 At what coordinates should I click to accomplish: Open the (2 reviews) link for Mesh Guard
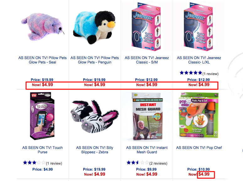click(x=158, y=163)
